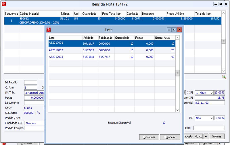Open the dropdown arrow next to Impostos Movto
The width and height of the screenshot is (230, 145).
[206, 136]
